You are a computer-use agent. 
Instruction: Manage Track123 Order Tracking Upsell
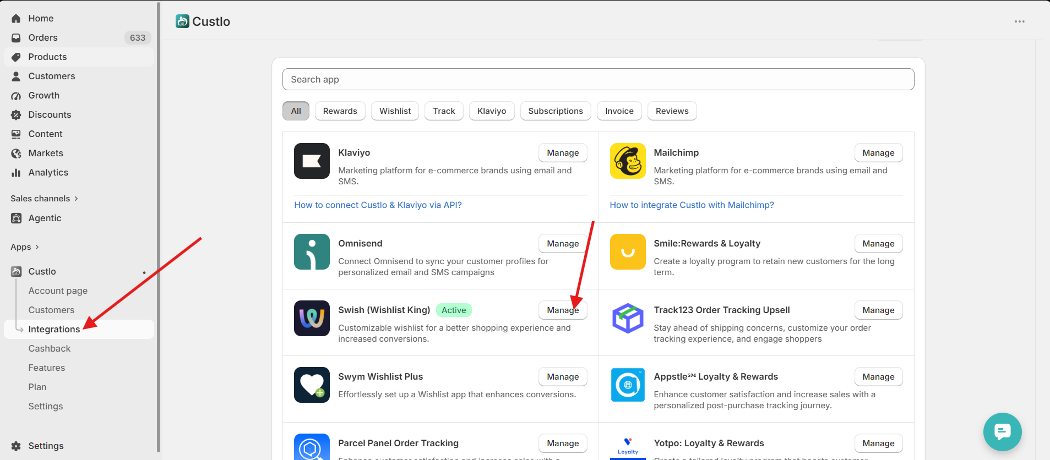click(878, 310)
